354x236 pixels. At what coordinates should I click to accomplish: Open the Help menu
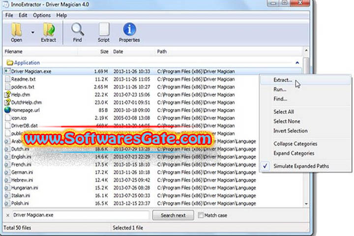tap(61, 15)
